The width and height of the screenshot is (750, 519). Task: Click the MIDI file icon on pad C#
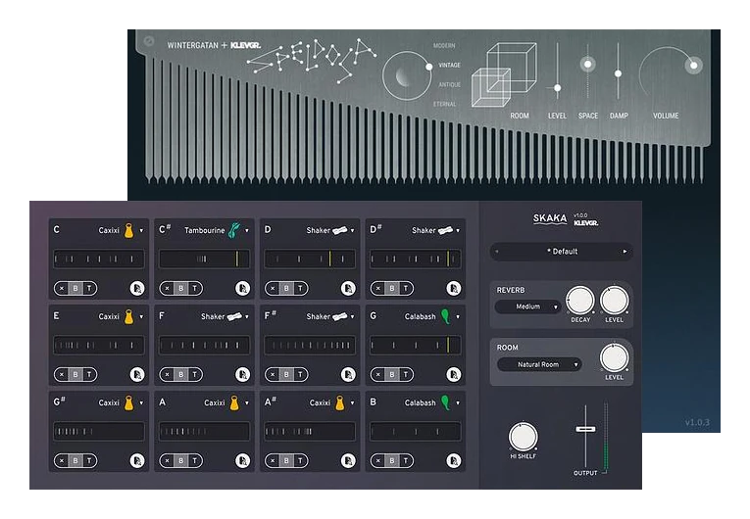click(x=242, y=288)
